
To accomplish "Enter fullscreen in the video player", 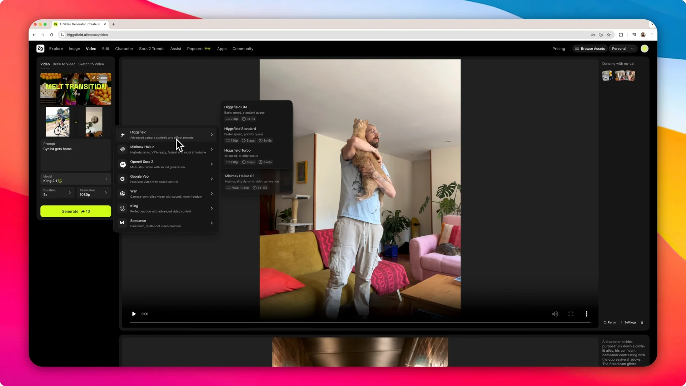I will [571, 314].
